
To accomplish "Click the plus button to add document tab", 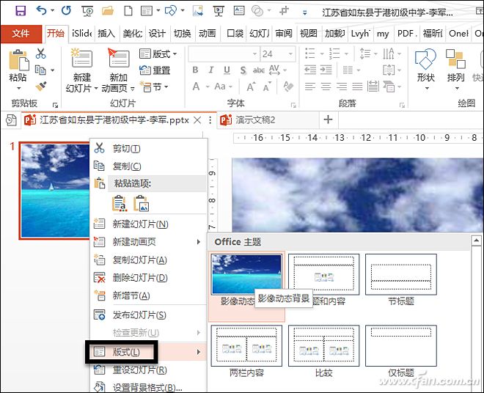I will coord(328,120).
